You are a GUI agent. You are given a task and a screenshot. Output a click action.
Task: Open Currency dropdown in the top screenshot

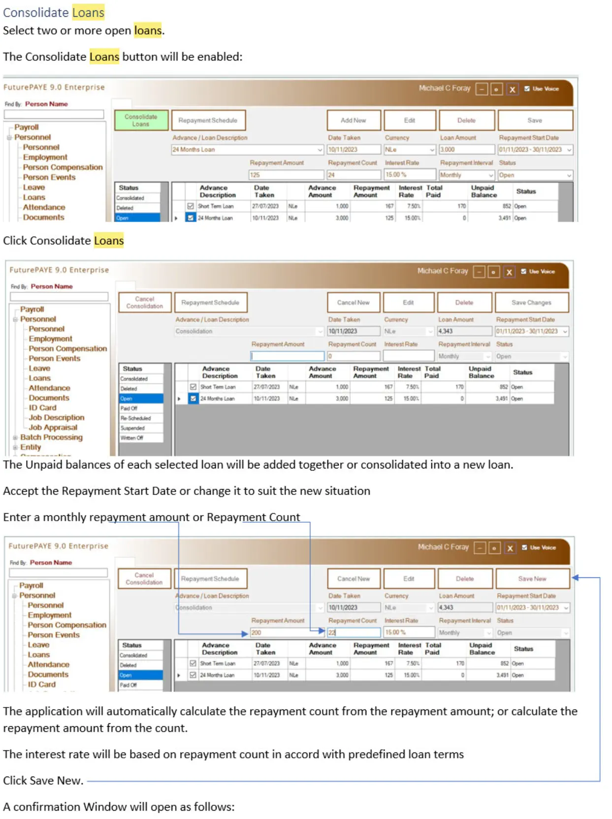(432, 149)
